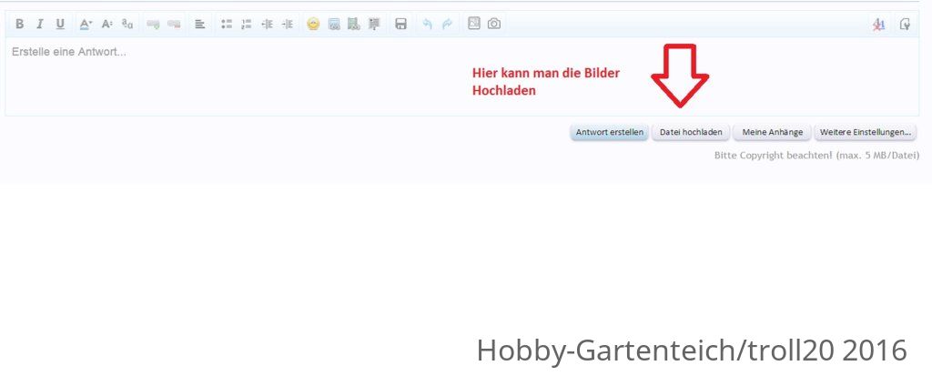
Task: Toggle the BB code editor wrench icon
Action: click(906, 25)
